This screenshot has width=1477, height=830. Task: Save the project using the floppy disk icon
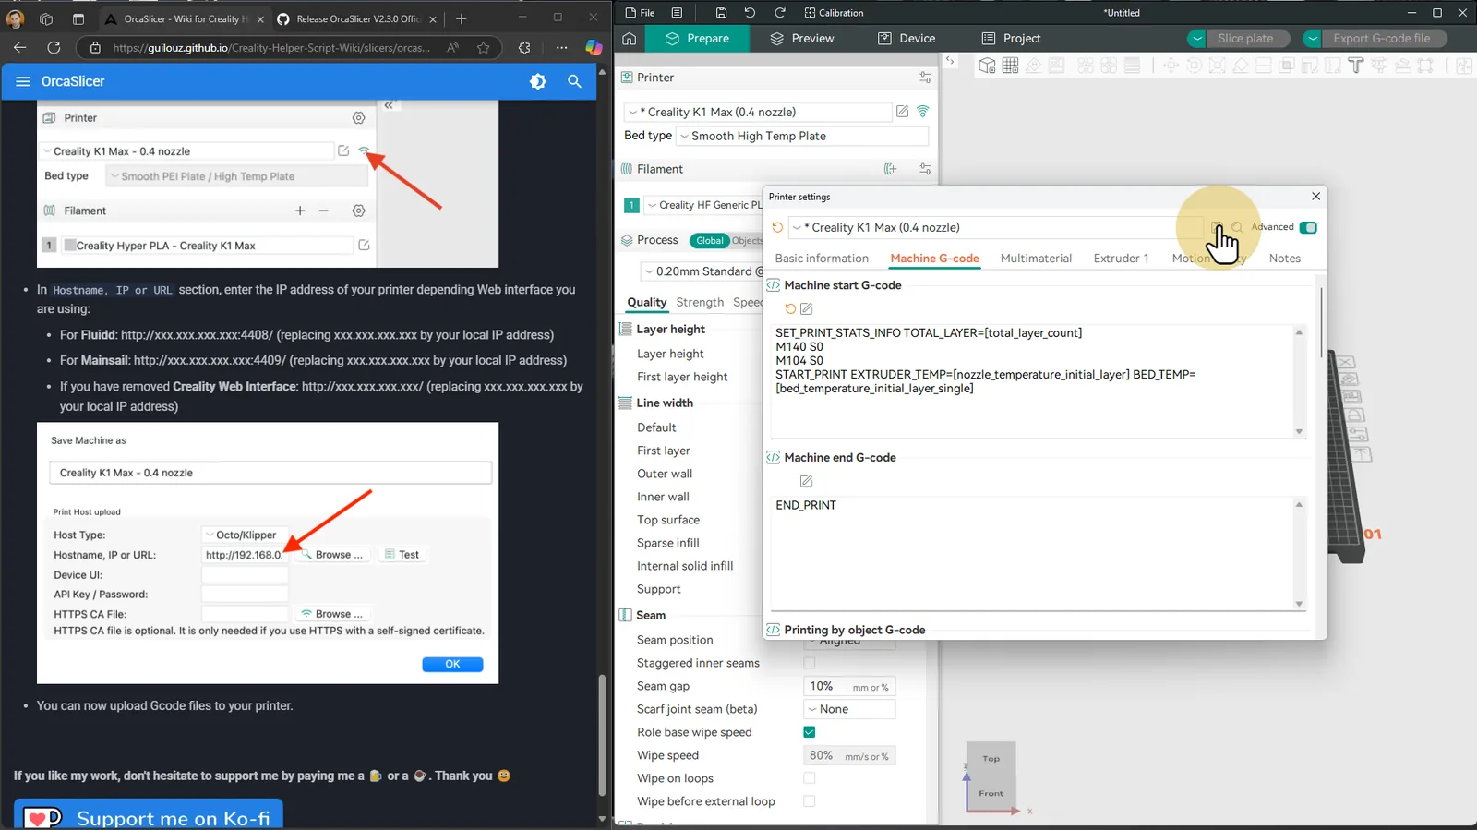(721, 13)
